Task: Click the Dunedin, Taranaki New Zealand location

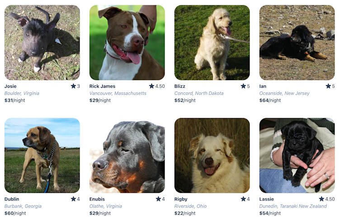Action: click(x=293, y=206)
